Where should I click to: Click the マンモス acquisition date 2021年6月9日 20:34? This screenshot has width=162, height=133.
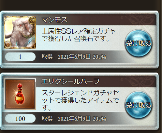pyautogui.click(x=82, y=57)
